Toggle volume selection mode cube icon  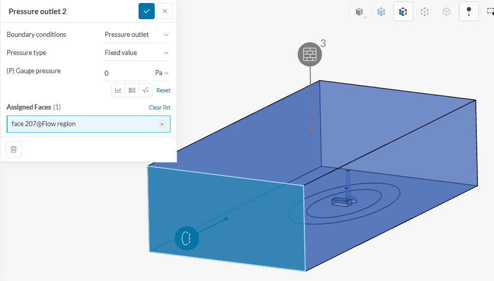click(x=381, y=12)
